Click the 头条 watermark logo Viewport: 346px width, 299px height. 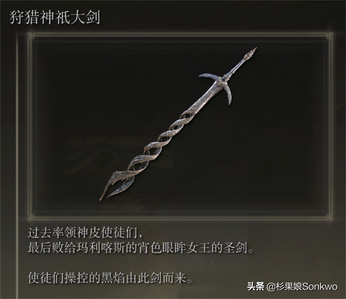256,287
